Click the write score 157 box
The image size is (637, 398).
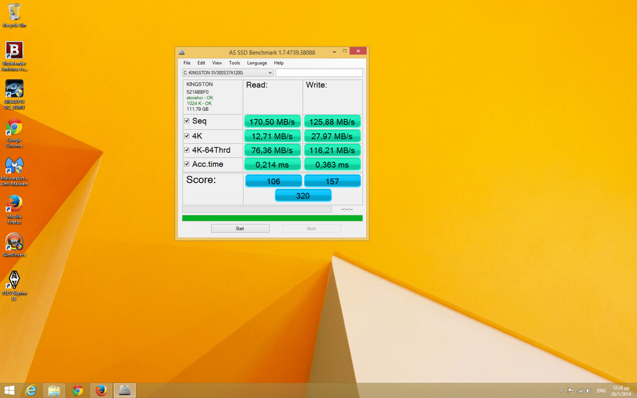(332, 181)
